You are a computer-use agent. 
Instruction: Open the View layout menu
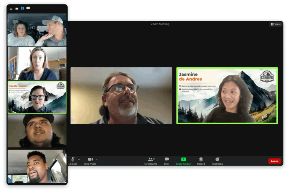tap(276, 24)
